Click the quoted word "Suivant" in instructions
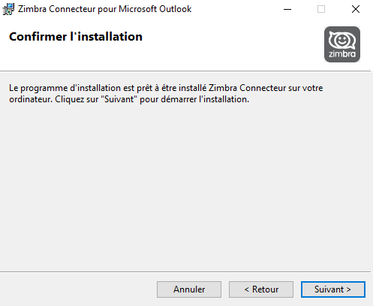The width and height of the screenshot is (373, 306). tap(119, 99)
